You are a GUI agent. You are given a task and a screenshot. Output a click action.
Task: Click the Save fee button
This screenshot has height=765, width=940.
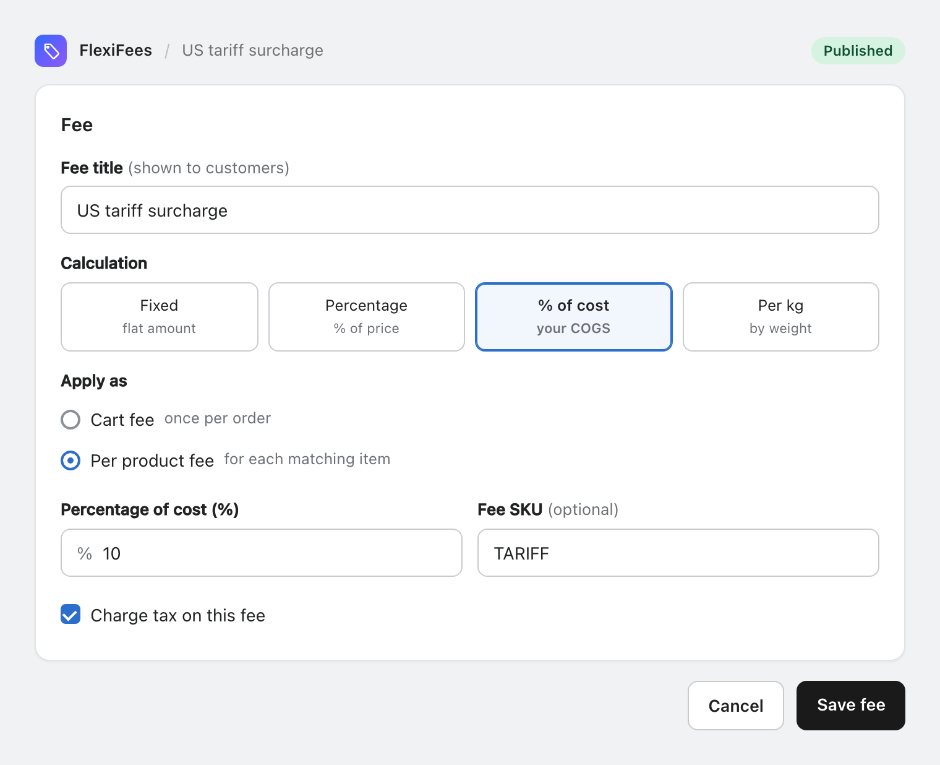[851, 706]
